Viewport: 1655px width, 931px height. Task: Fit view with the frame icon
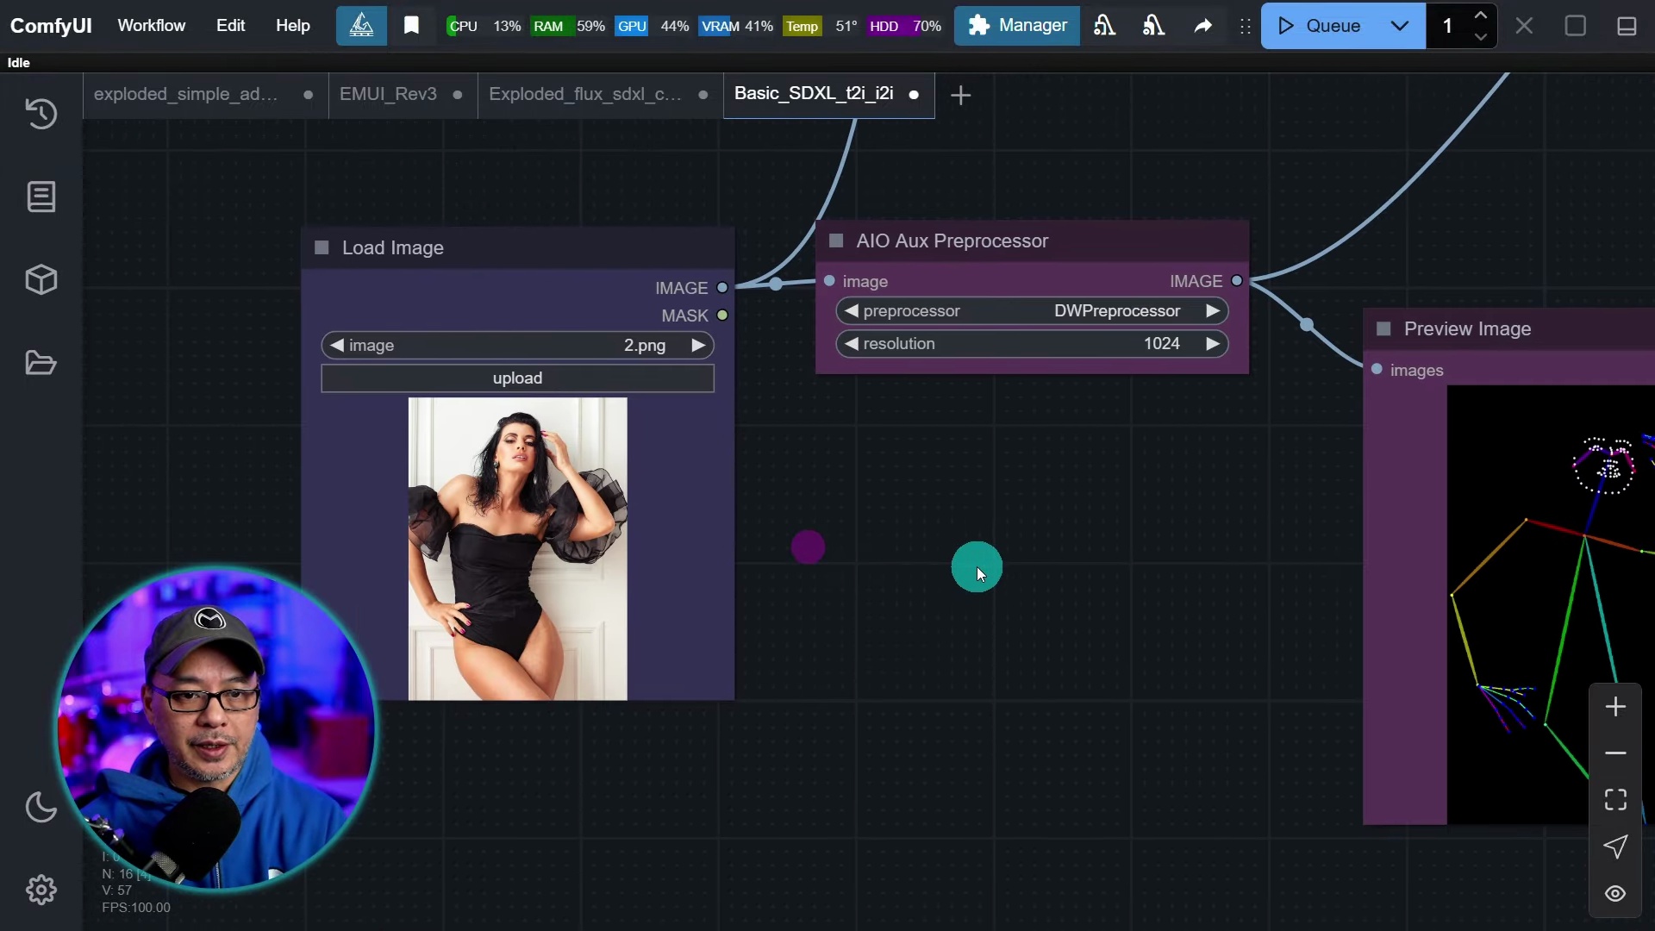1615,800
